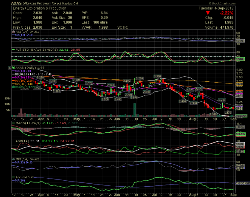Click the red down-triangle change indicator

click(208, 13)
